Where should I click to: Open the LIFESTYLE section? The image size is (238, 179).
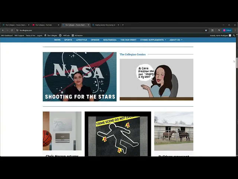pos(81,40)
